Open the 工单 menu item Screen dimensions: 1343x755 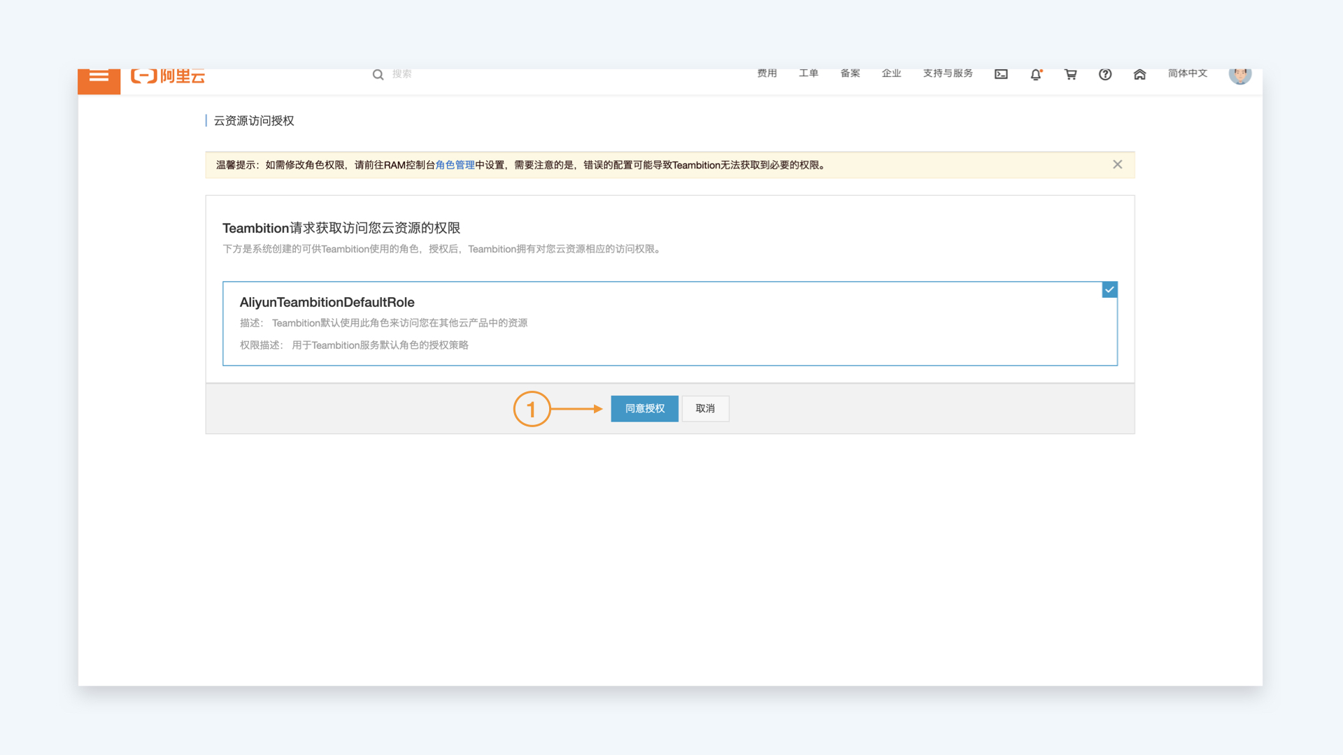tap(809, 73)
